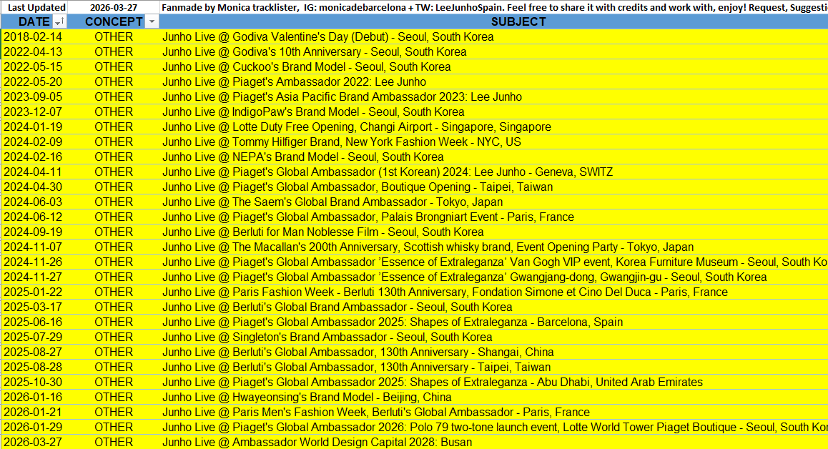Select the OTHER concept cell for 2018-02-14
Image resolution: width=828 pixels, height=449 pixels.
[114, 37]
